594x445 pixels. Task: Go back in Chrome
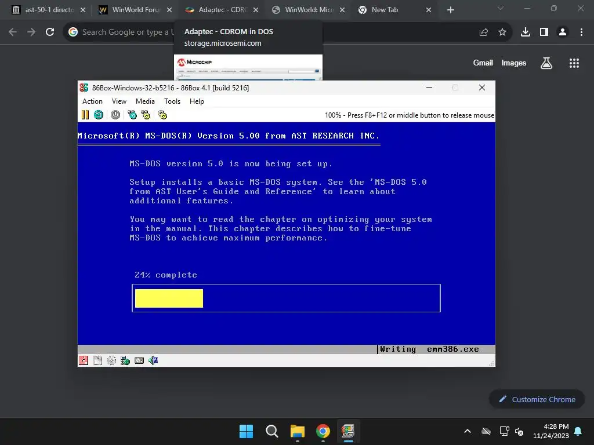(13, 32)
